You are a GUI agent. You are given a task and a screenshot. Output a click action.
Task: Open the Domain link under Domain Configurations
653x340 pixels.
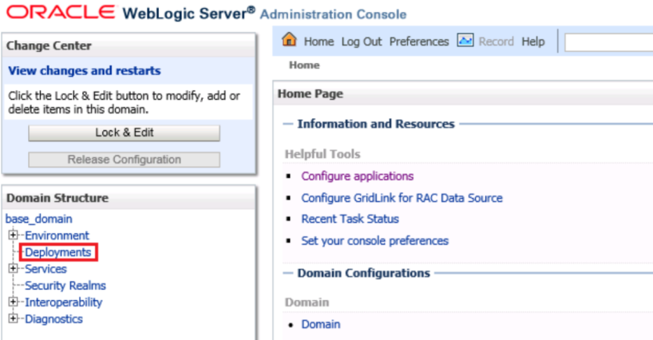(x=321, y=324)
